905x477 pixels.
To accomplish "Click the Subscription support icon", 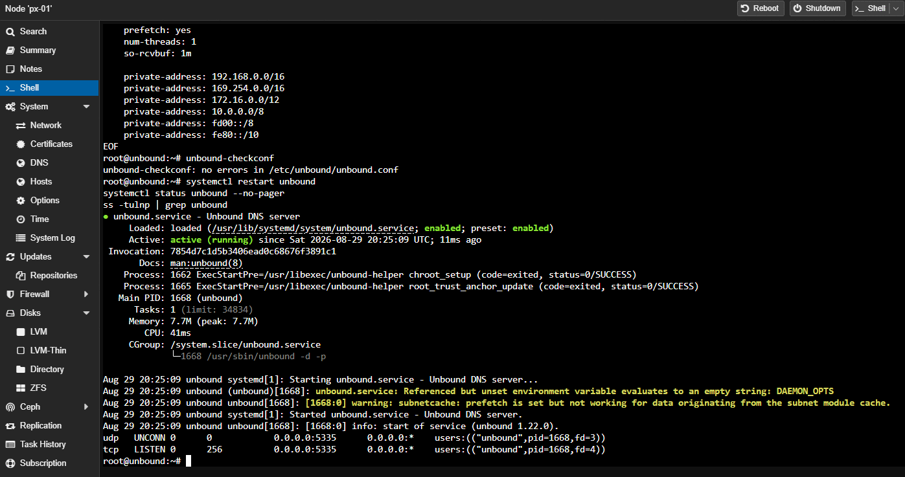I will click(x=10, y=463).
